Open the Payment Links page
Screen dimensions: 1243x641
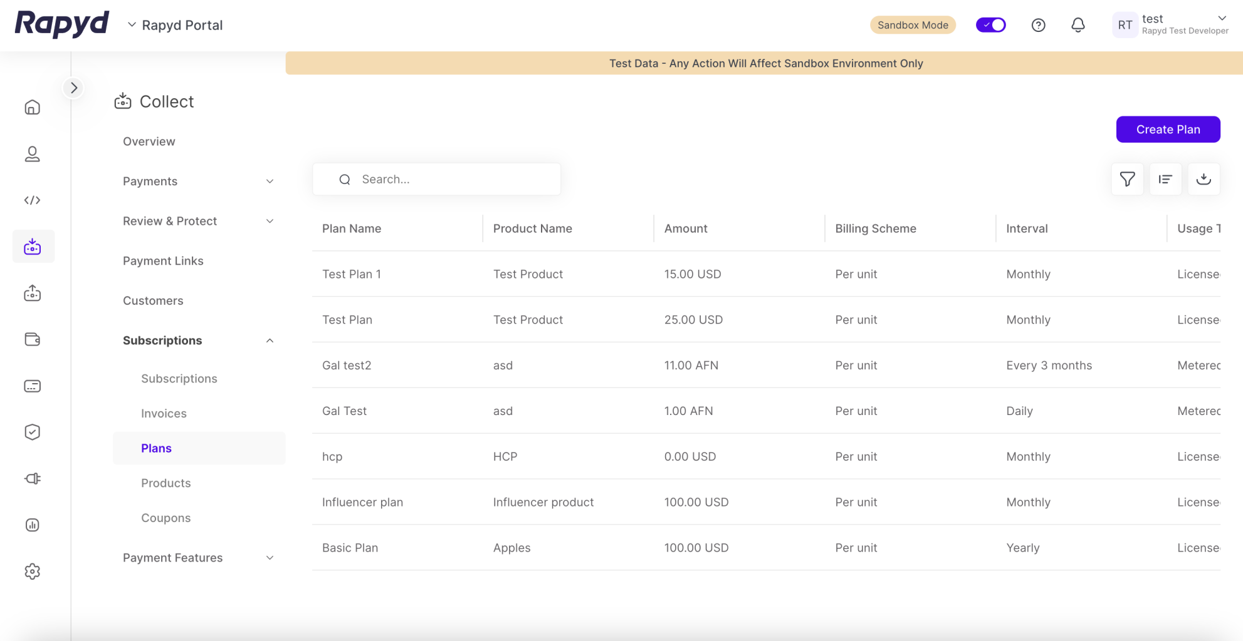[x=163, y=261]
